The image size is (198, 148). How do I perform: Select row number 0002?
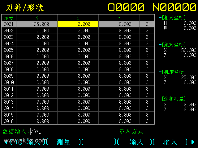(9, 31)
